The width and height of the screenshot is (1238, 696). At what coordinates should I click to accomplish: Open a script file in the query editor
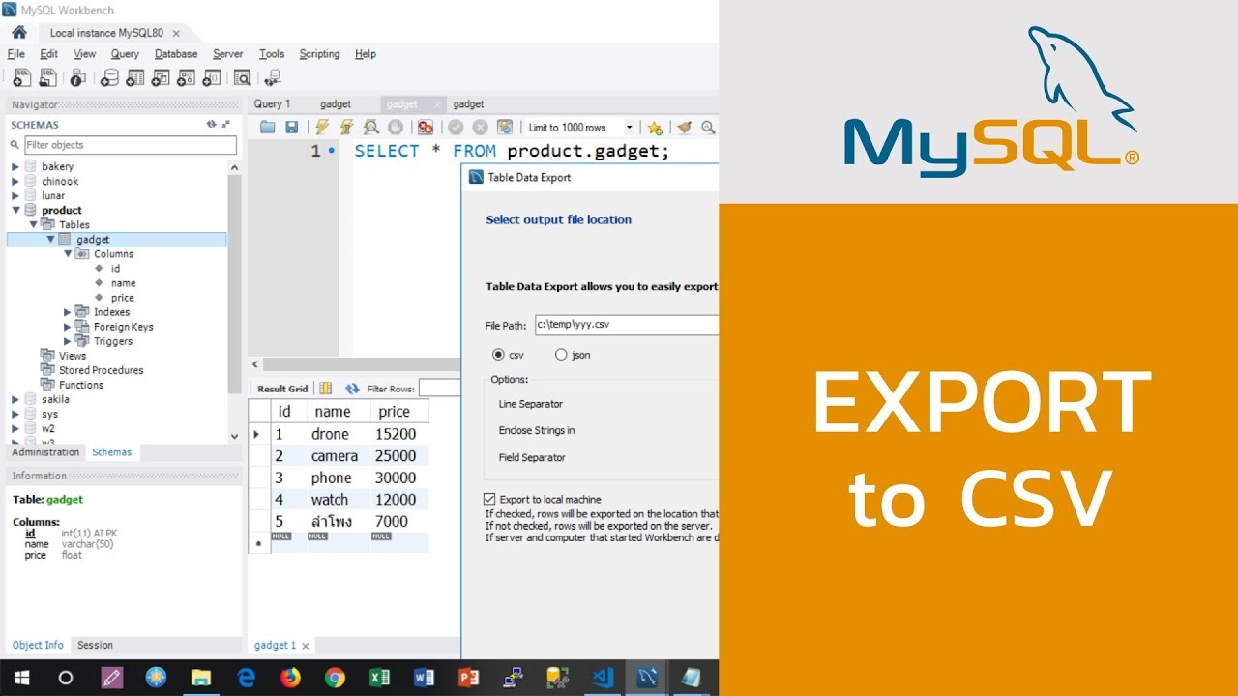click(267, 128)
